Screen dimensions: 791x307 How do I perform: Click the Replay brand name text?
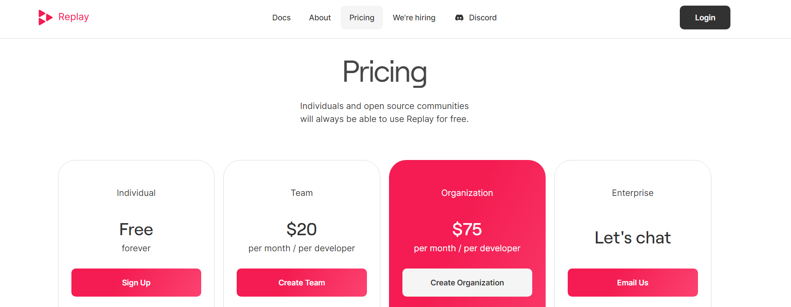(x=74, y=17)
